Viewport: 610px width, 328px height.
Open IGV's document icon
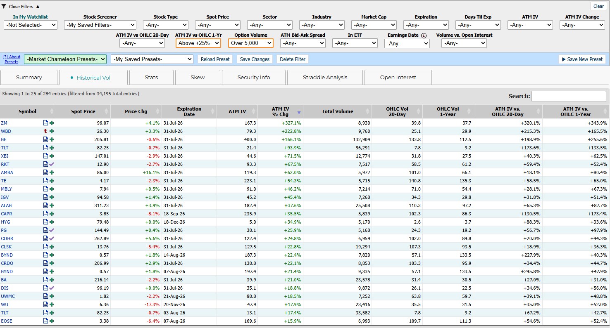point(45,197)
